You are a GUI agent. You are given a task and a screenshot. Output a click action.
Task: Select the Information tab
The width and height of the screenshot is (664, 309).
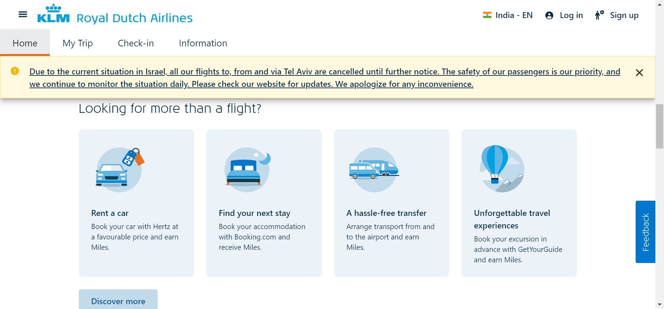pos(203,43)
